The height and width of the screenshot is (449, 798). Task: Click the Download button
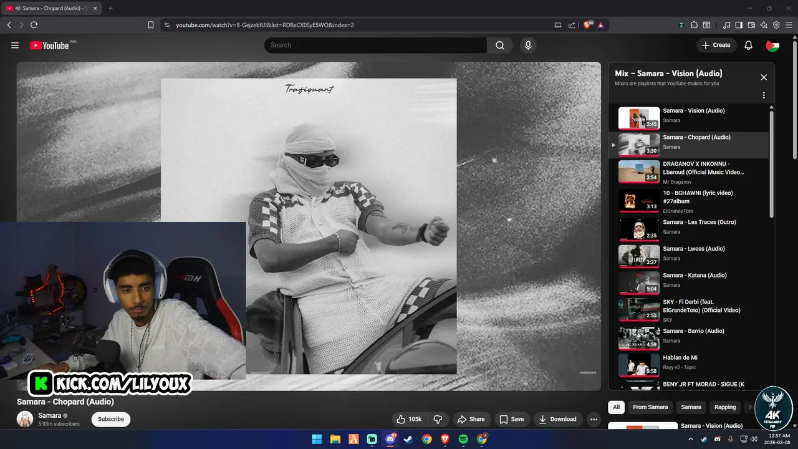click(x=558, y=419)
